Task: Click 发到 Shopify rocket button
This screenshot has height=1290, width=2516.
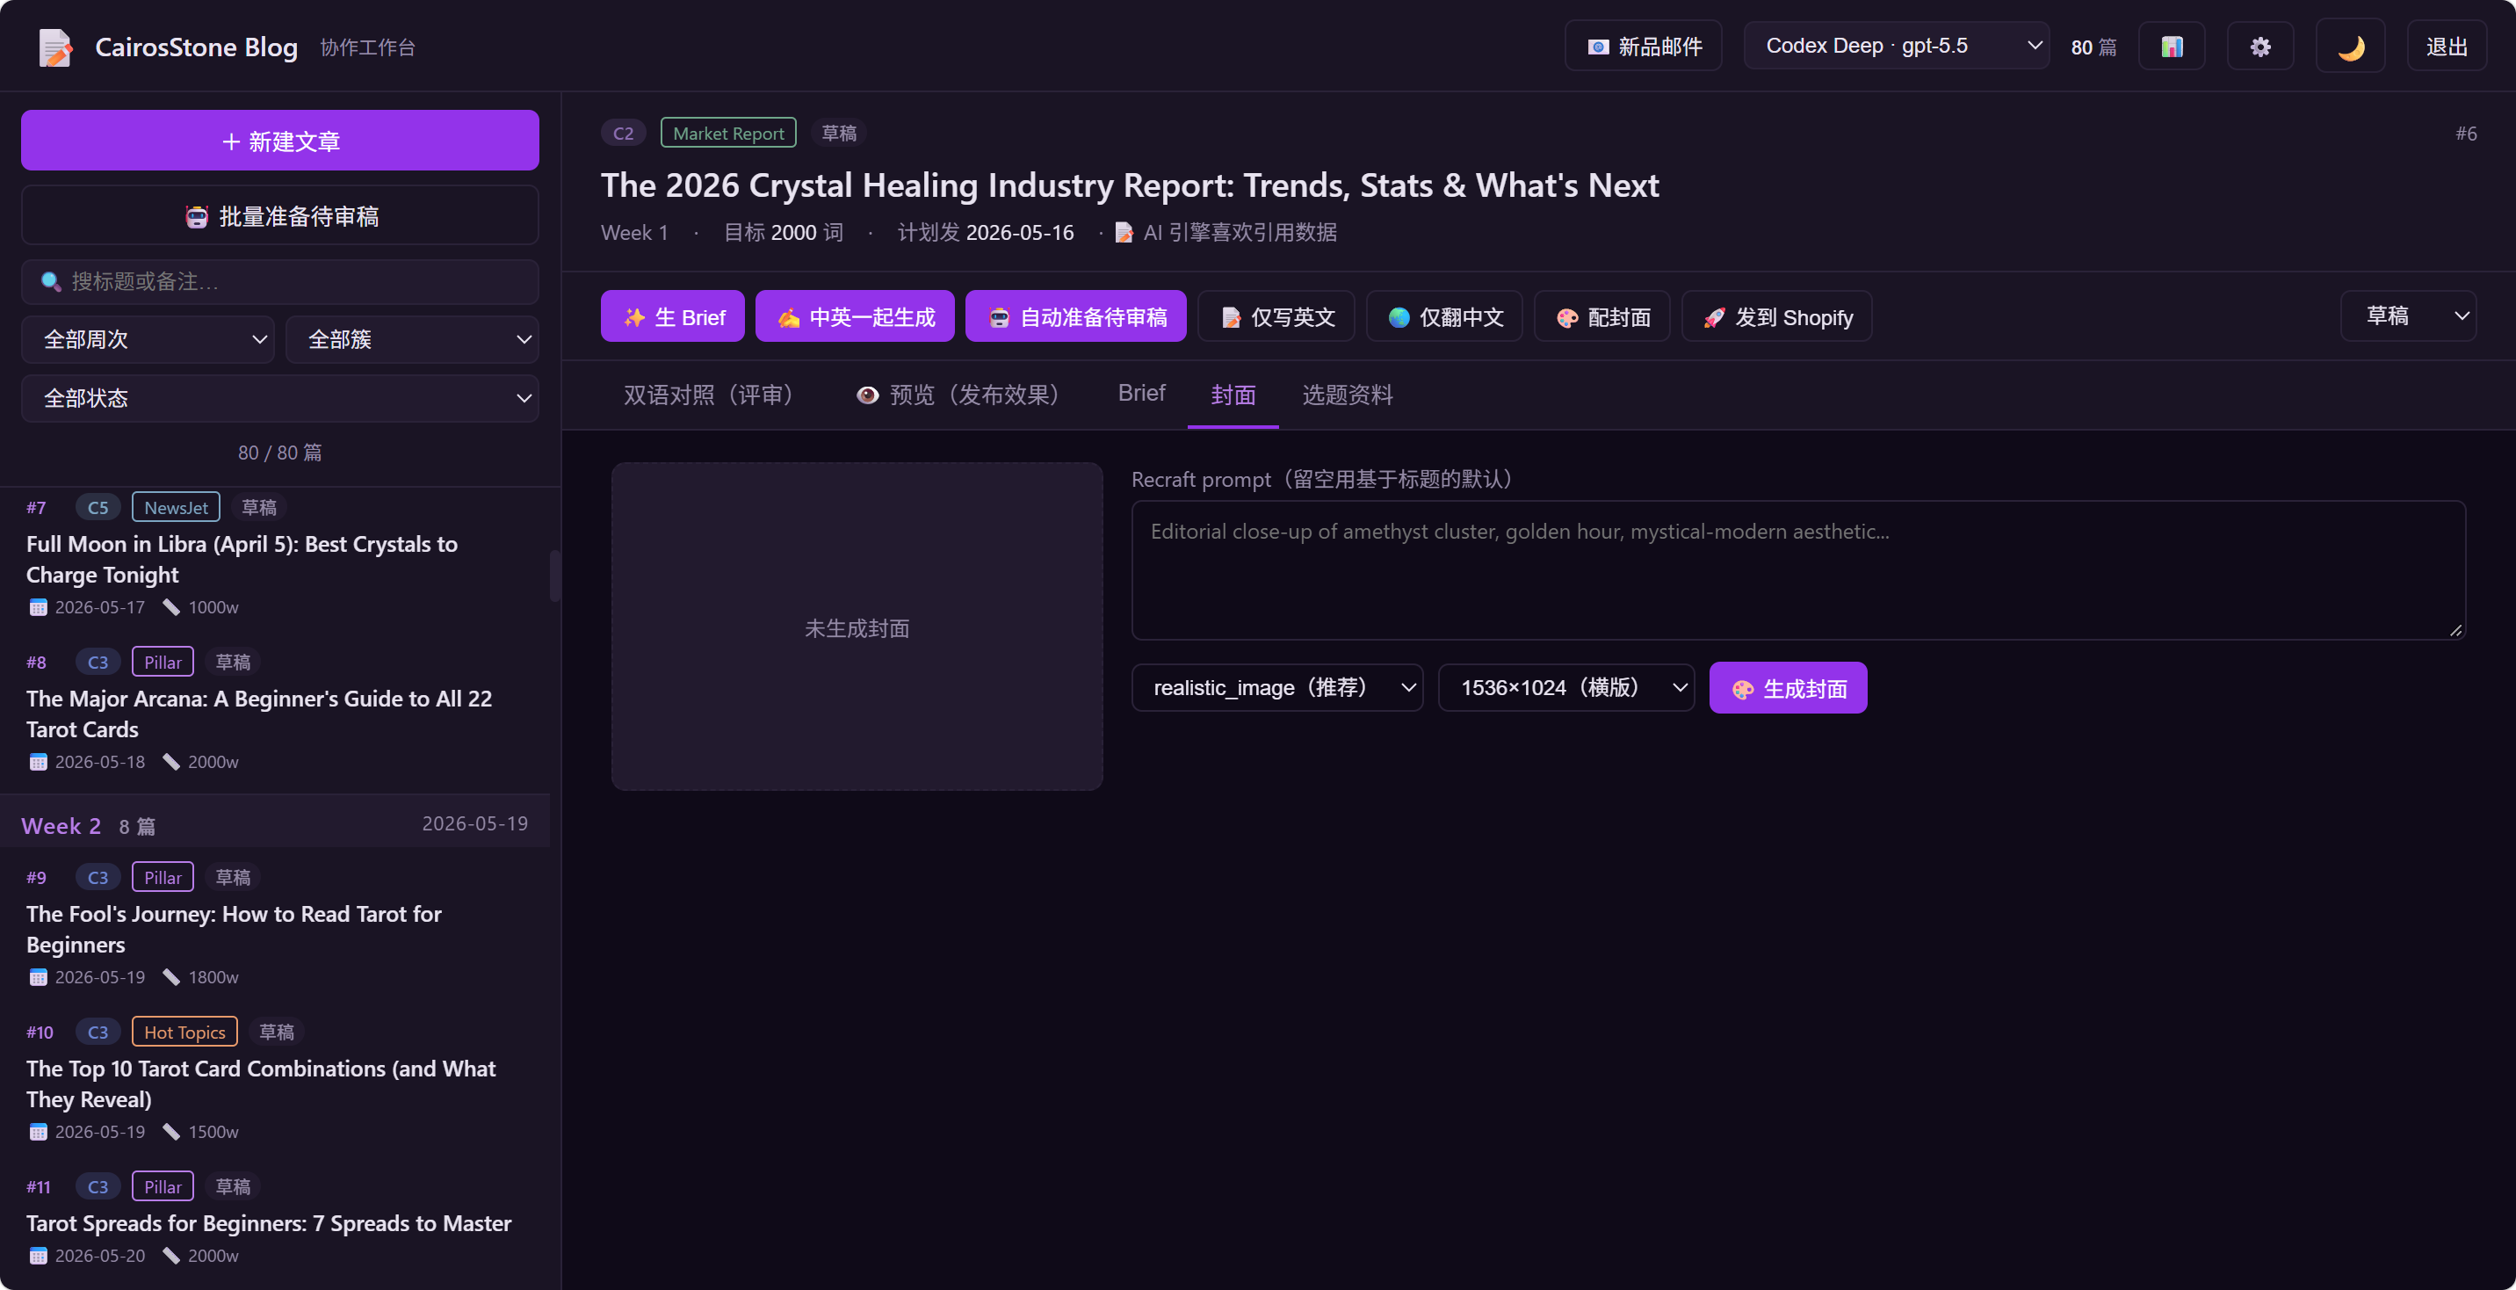Action: 1776,316
